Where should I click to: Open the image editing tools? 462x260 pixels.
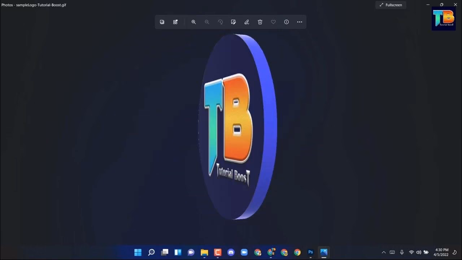[x=234, y=22]
